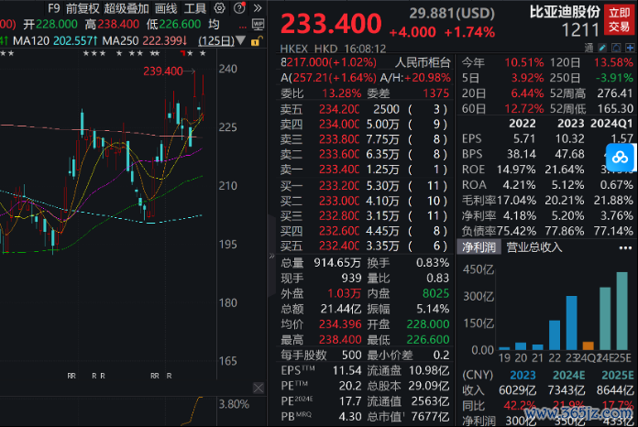Click the 总量 value 914.65万
638x427 pixels.
[337, 263]
